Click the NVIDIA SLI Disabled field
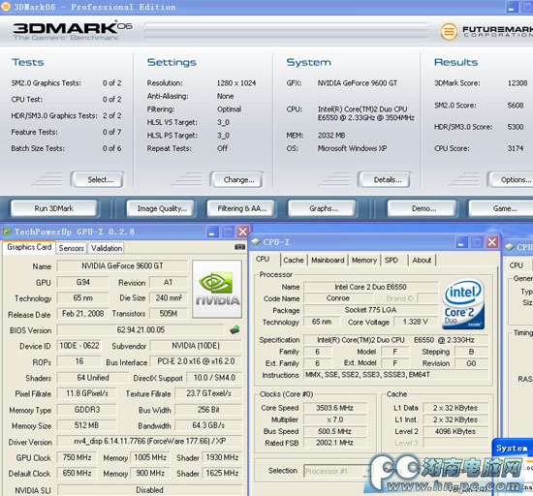Viewport: 533px width, 496px height. tap(149, 490)
